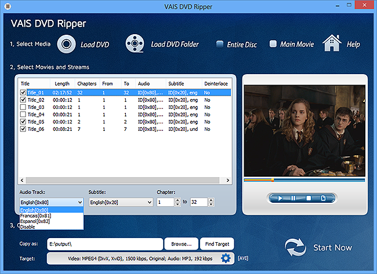Click the Title_04 length 00:00:21
This screenshot has height=274, width=377.
(63, 115)
